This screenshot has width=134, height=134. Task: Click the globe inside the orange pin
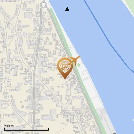tap(65, 66)
